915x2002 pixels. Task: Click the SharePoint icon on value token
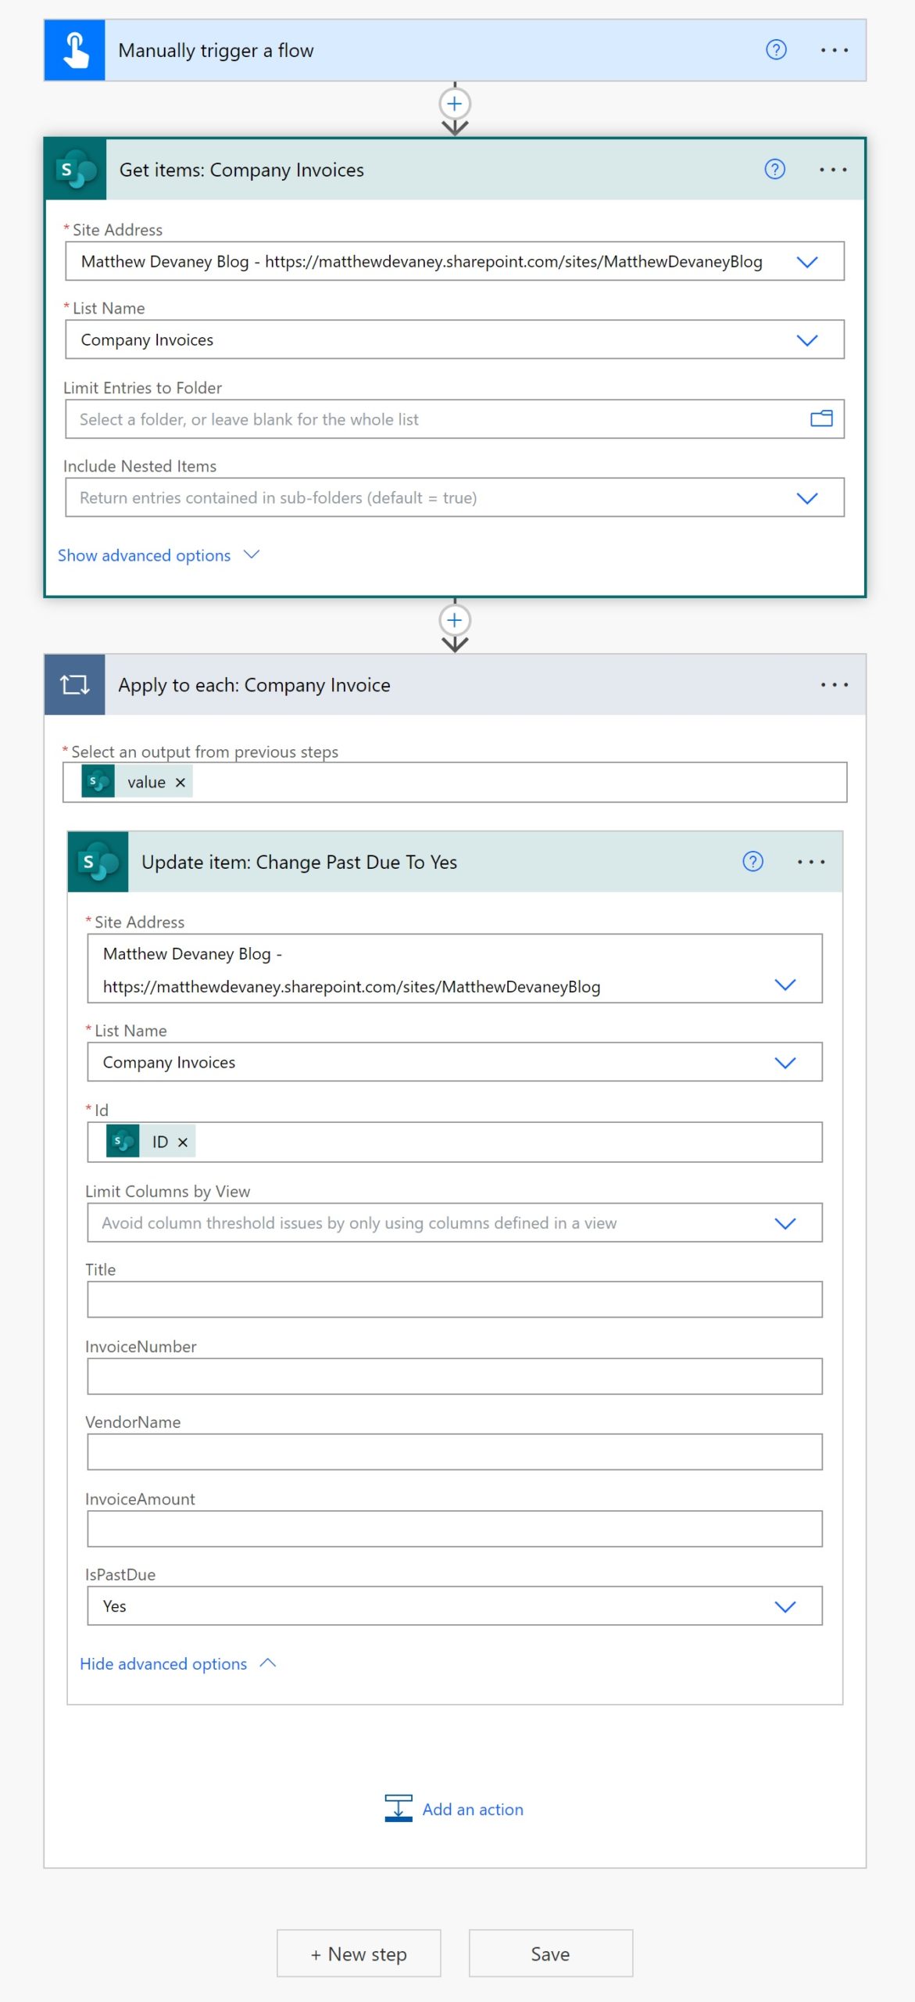98,781
